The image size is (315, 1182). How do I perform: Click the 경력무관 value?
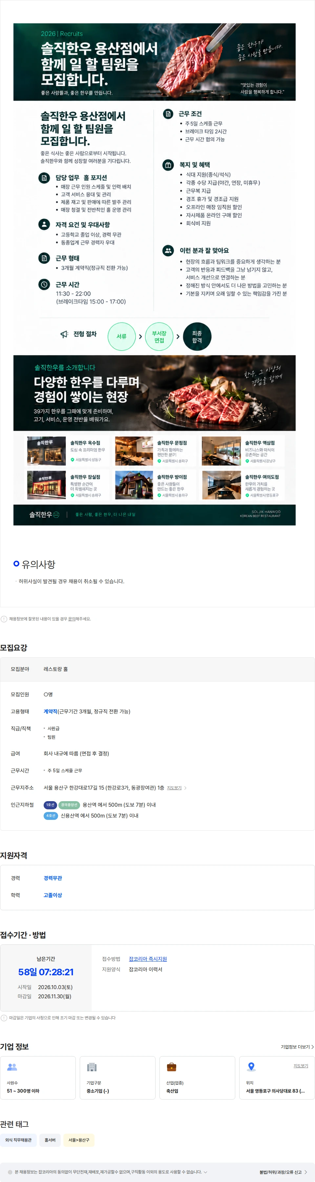(x=52, y=878)
